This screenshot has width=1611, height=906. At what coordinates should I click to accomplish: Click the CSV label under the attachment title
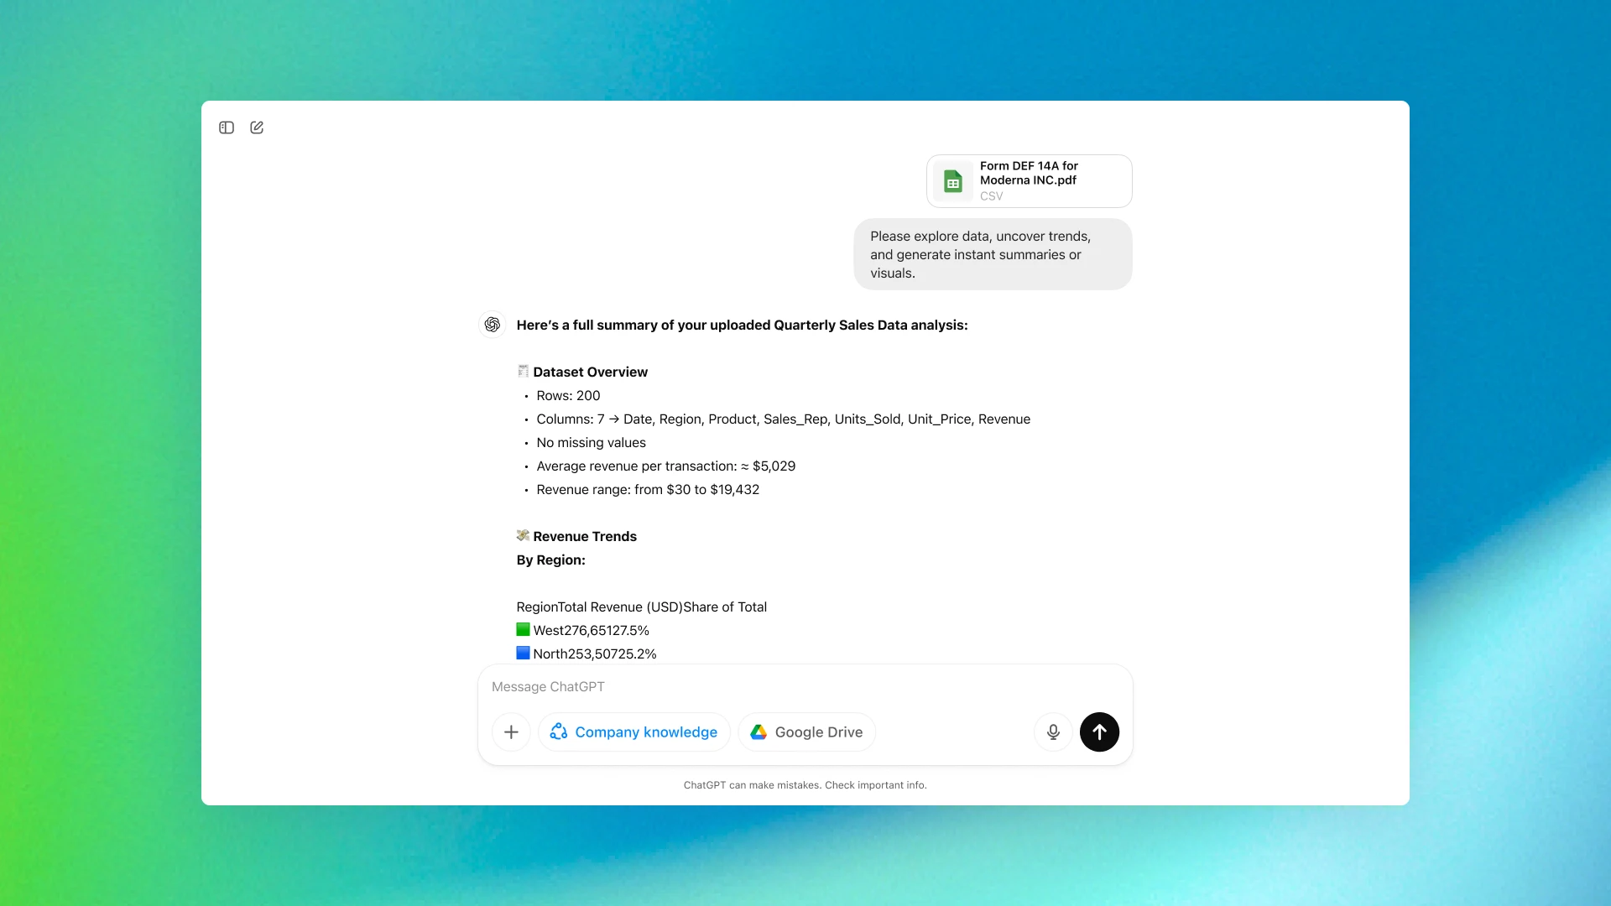(x=991, y=195)
